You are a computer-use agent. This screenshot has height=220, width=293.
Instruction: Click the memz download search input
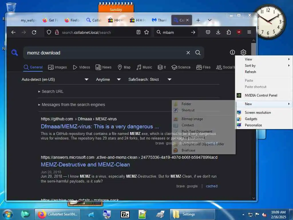tap(105, 53)
